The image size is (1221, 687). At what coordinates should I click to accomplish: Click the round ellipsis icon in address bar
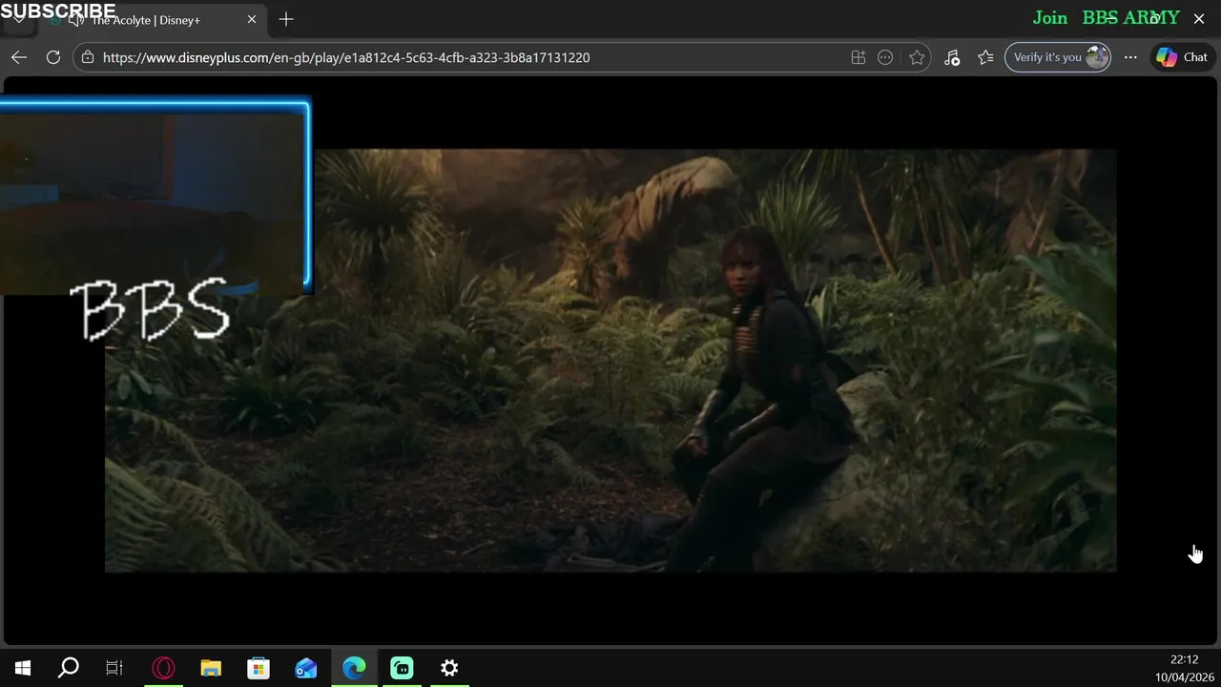[x=885, y=57]
